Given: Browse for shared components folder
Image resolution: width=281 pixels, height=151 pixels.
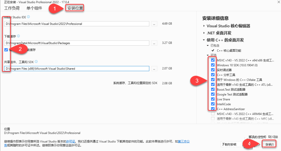Looking at the screenshot, I should click(x=154, y=69).
